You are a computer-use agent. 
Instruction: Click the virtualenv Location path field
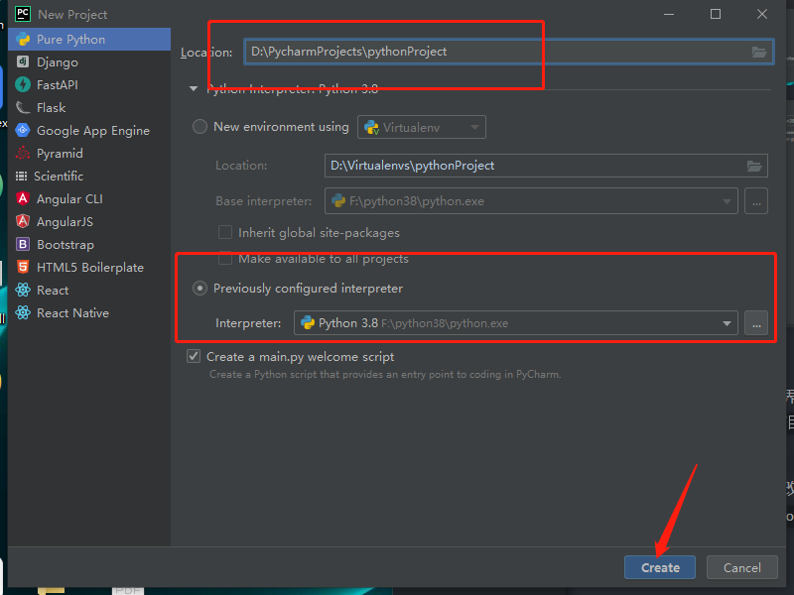tap(546, 166)
